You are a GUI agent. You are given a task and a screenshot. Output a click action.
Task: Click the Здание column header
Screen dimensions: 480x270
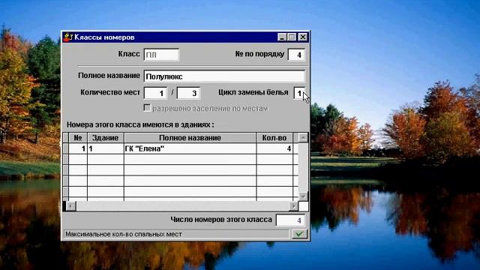(106, 138)
